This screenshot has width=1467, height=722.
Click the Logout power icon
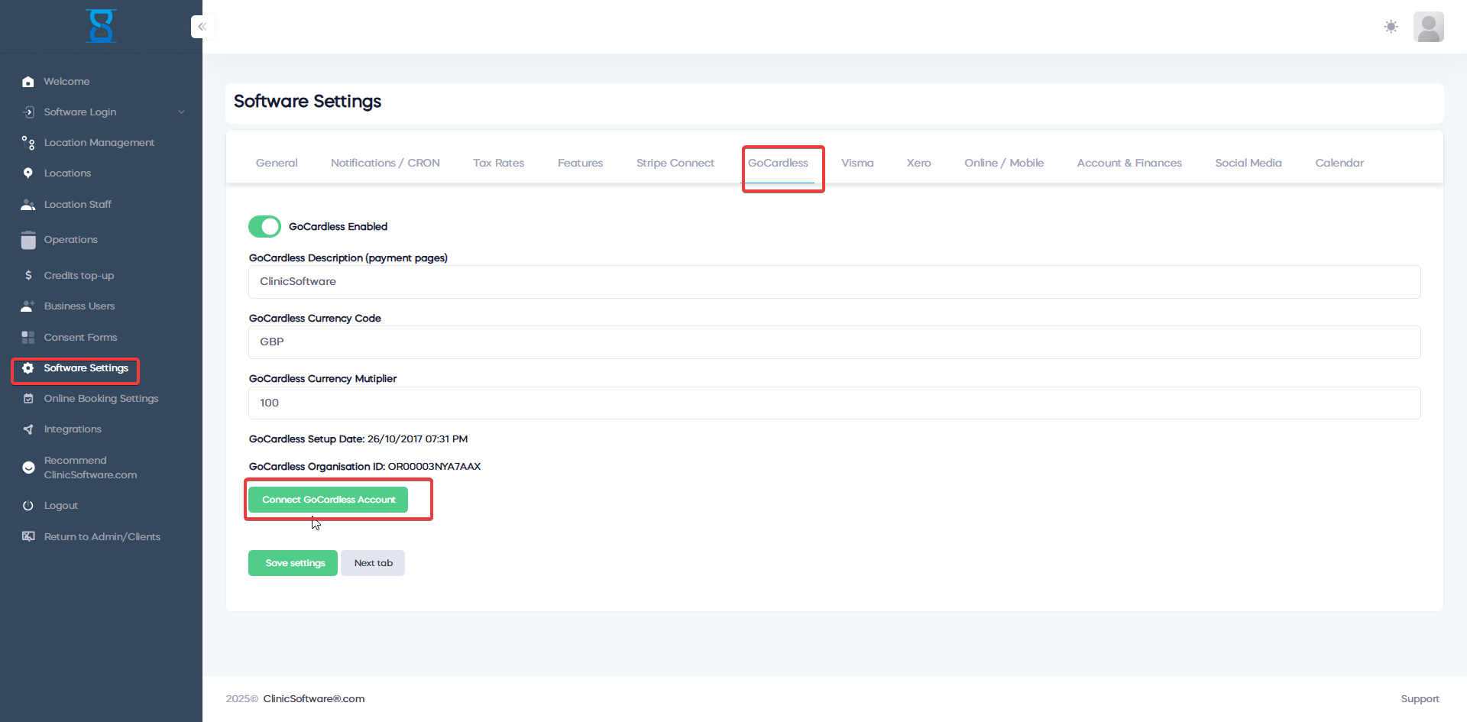[28, 506]
